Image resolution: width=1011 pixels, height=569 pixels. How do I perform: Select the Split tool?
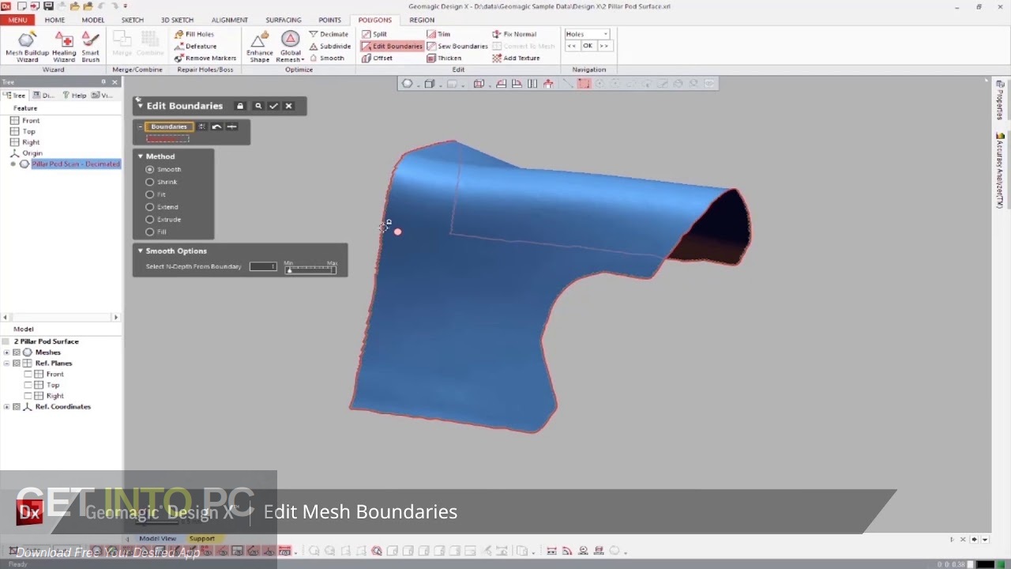[374, 34]
